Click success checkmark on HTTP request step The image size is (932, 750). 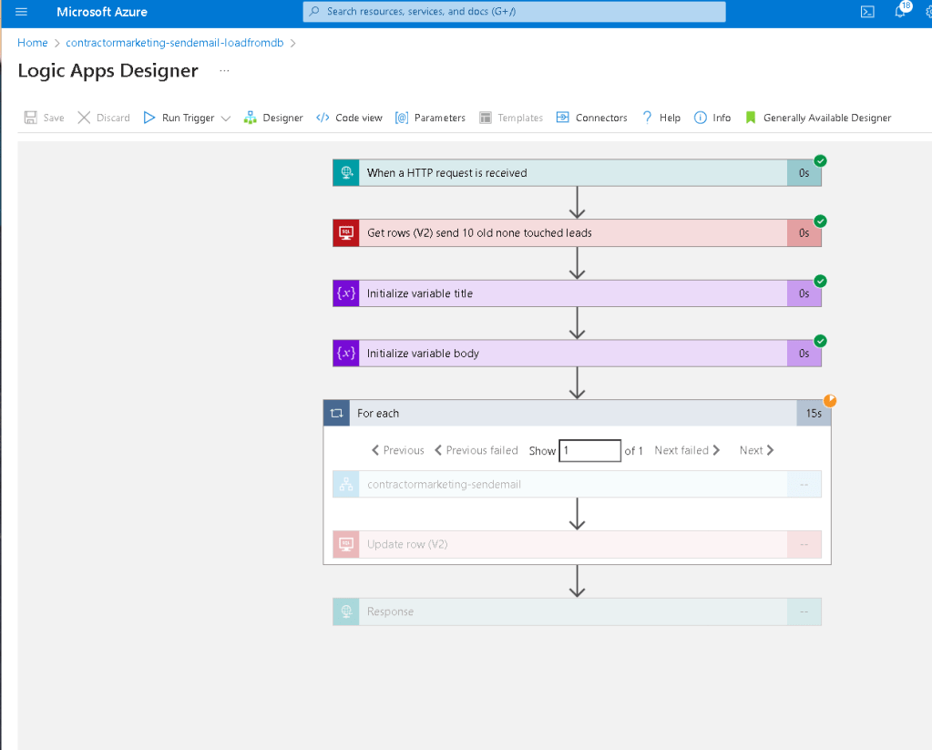coord(820,160)
